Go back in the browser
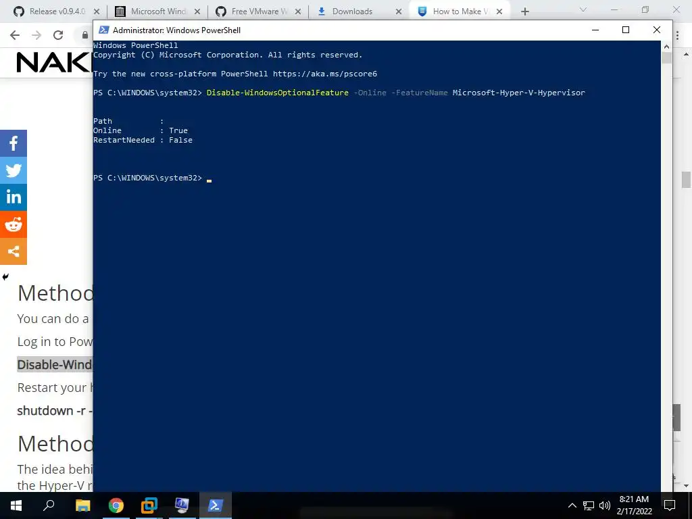The image size is (692, 519). [x=15, y=35]
